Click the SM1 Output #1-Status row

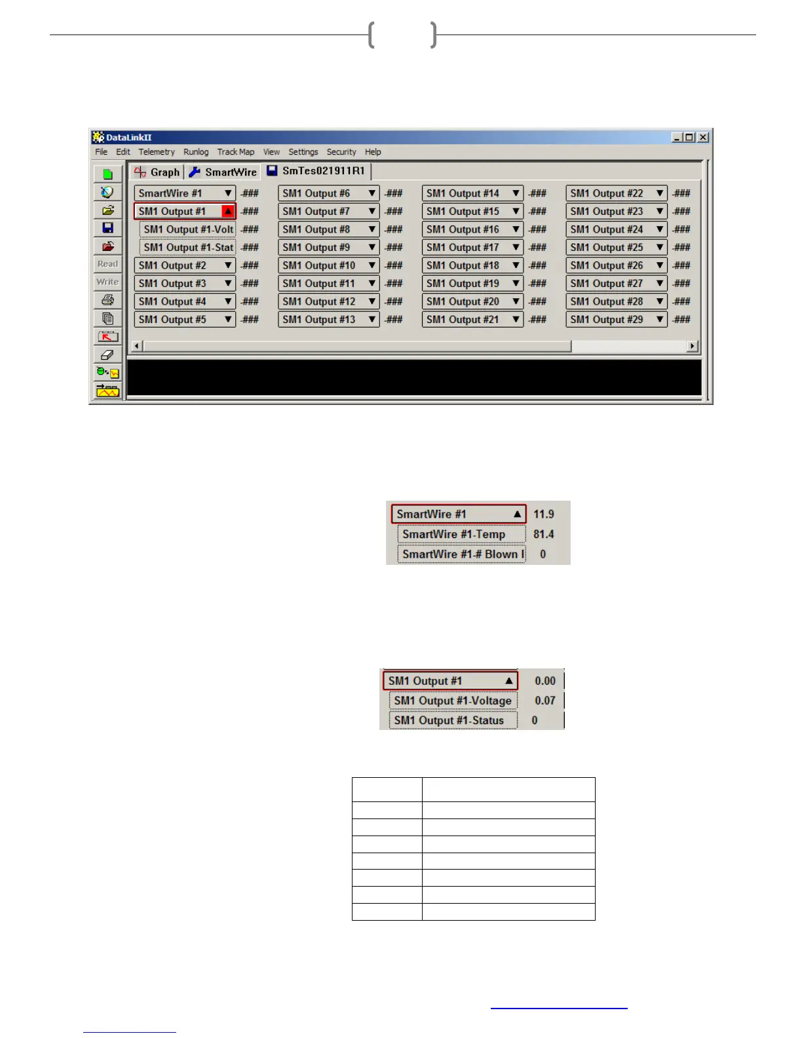453,720
